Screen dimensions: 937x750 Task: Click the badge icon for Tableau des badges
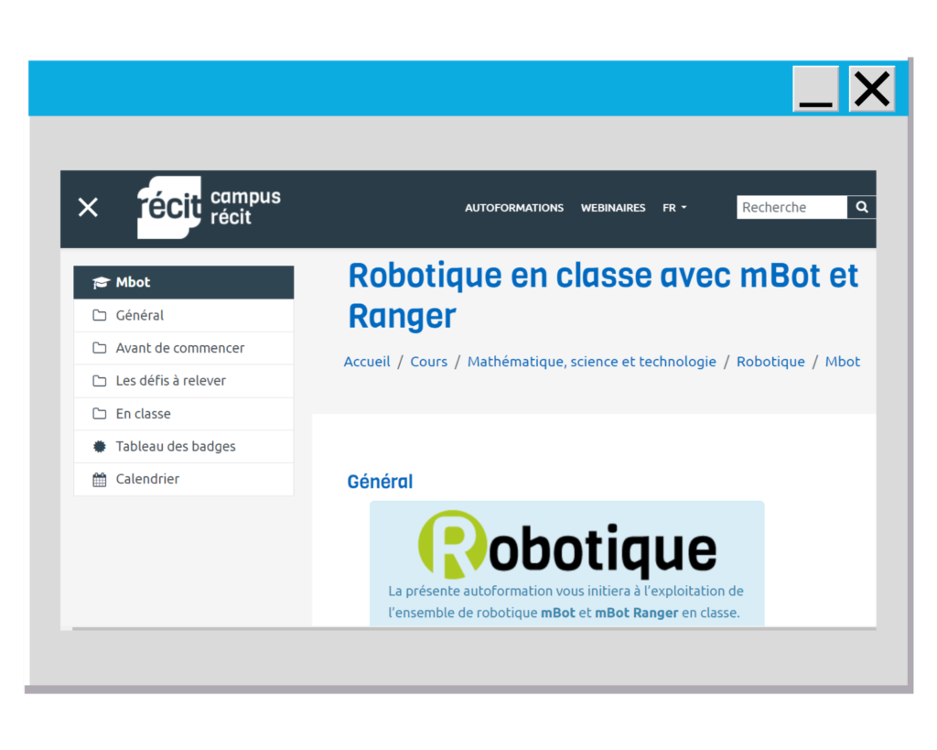click(x=100, y=447)
